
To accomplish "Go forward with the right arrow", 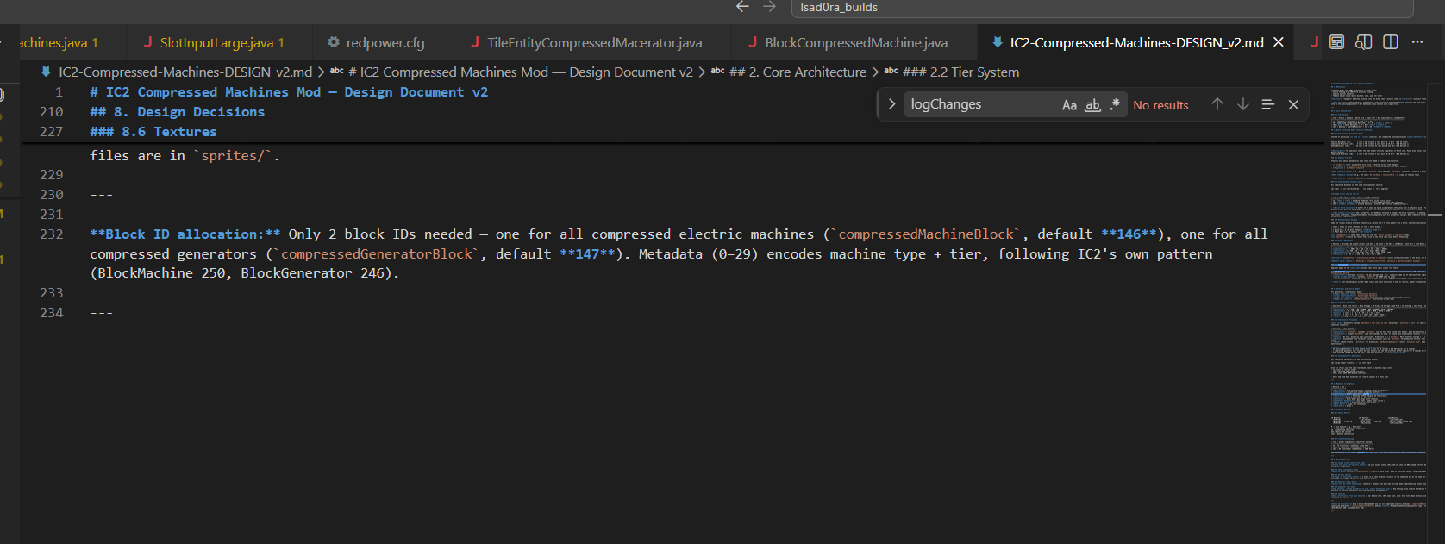I will pyautogui.click(x=769, y=7).
